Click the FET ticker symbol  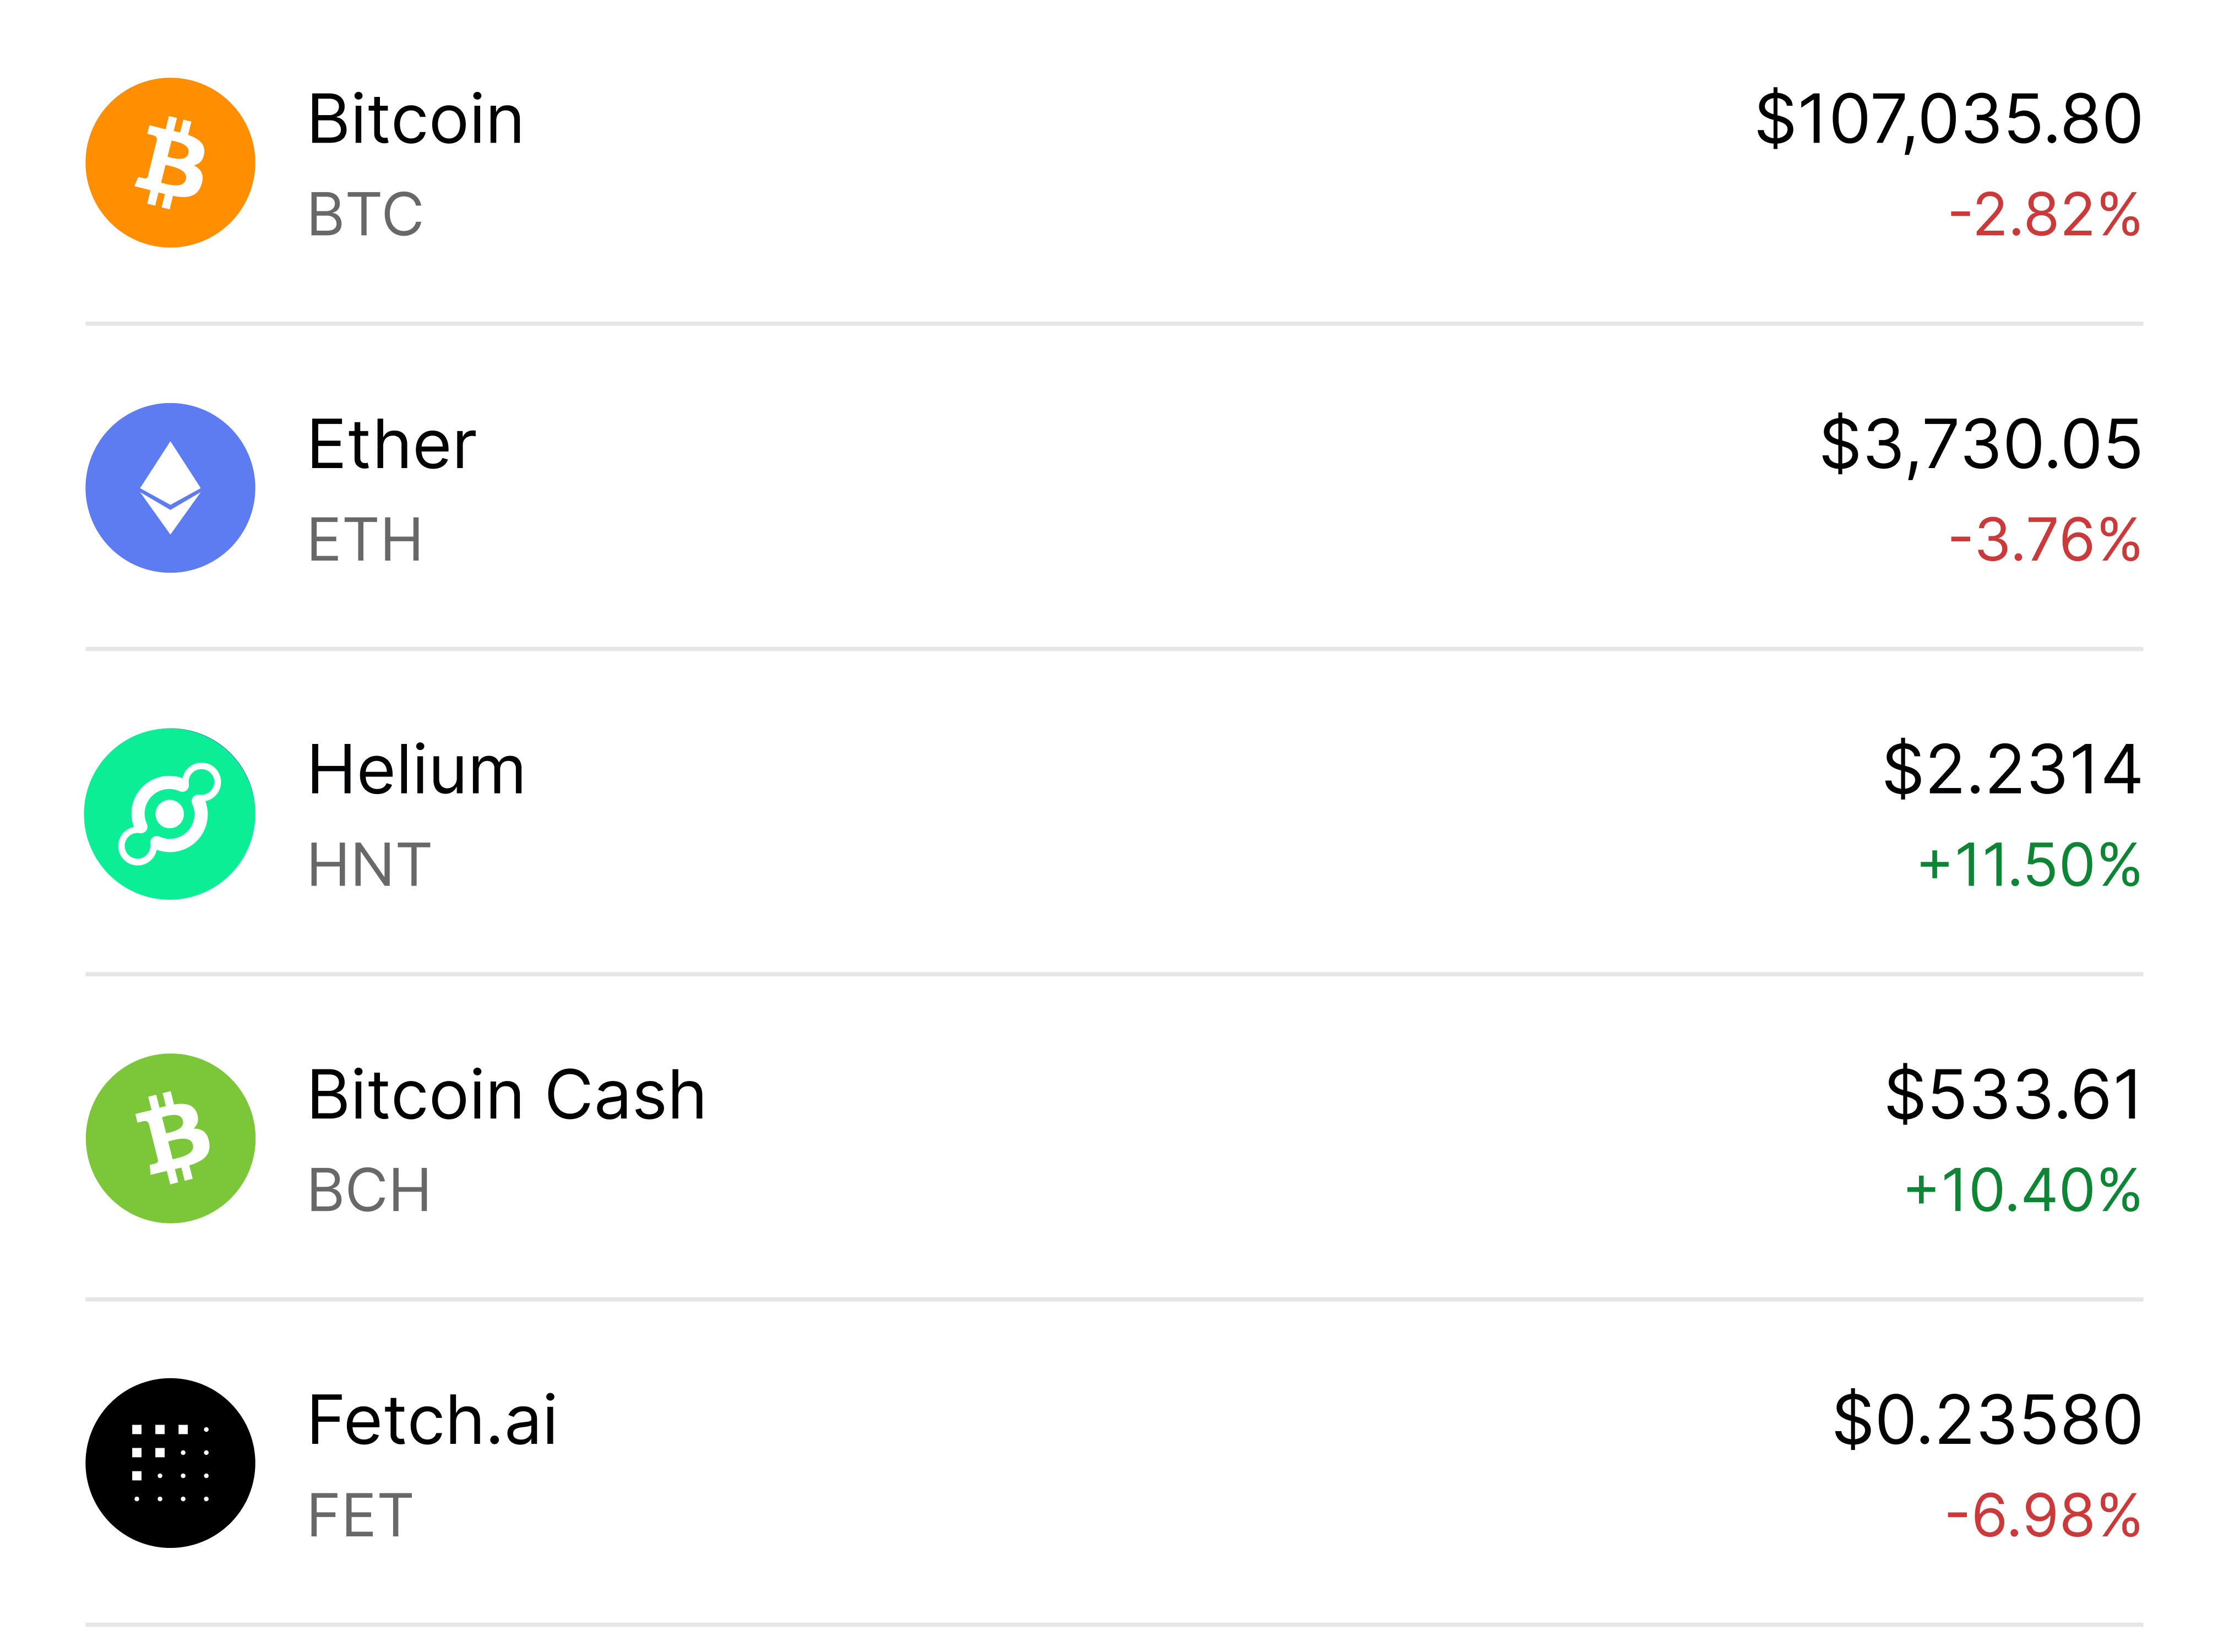[360, 1515]
